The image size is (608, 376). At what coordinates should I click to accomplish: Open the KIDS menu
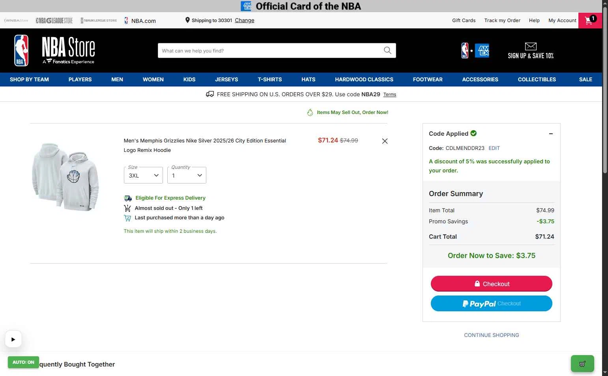pyautogui.click(x=189, y=79)
